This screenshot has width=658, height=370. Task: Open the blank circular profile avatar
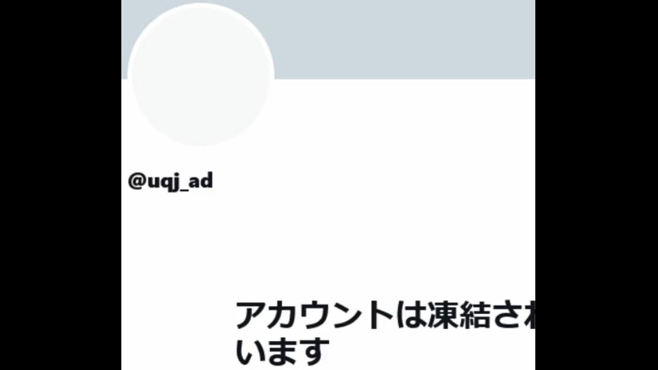(201, 75)
